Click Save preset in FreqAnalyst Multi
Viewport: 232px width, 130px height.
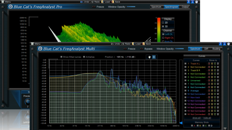click(146, 44)
